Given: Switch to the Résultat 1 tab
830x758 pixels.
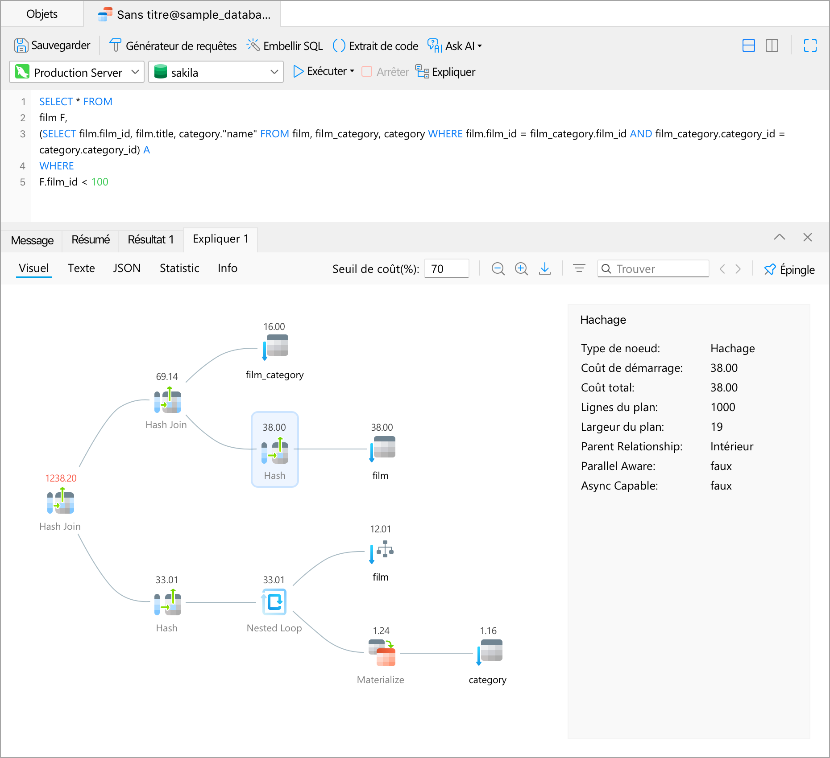Looking at the screenshot, I should click(150, 240).
